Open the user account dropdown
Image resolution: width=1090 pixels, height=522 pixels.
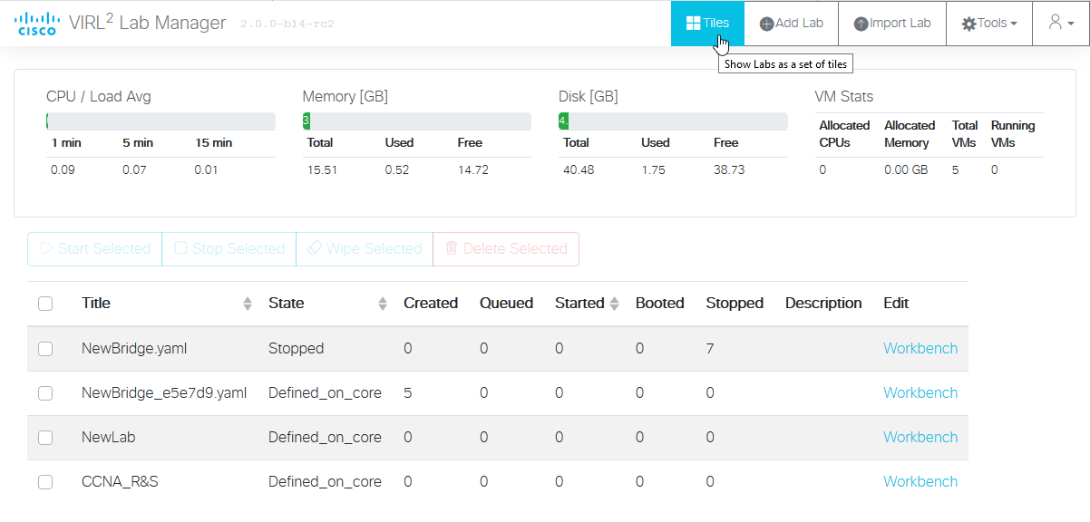1061,23
